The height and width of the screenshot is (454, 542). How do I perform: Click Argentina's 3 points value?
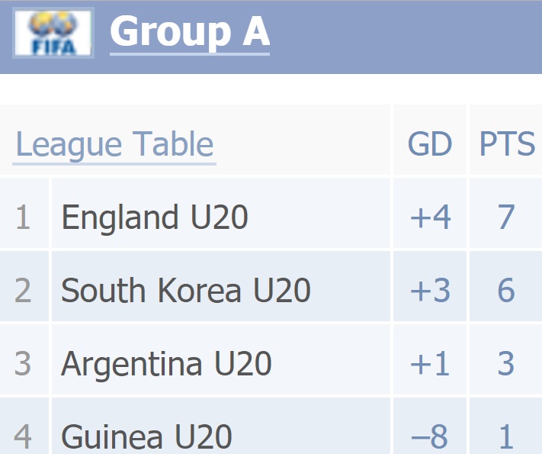(x=506, y=363)
